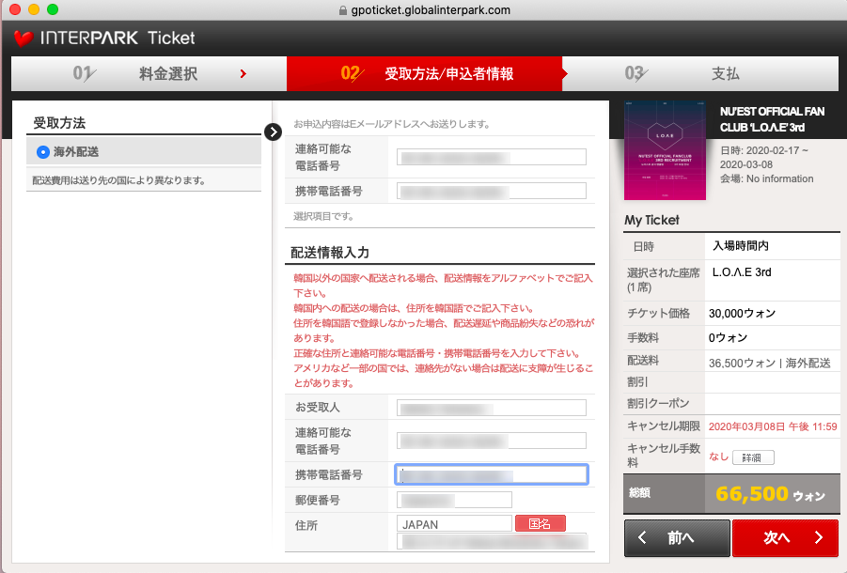This screenshot has height=573, width=847.
Task: Click the Interpark red heart logo
Action: pyautogui.click(x=24, y=39)
